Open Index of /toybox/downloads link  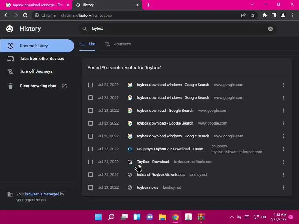click(x=161, y=175)
